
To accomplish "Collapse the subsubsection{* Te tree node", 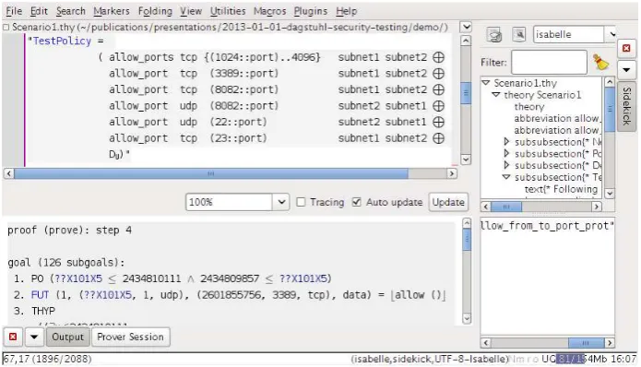I will (x=506, y=177).
